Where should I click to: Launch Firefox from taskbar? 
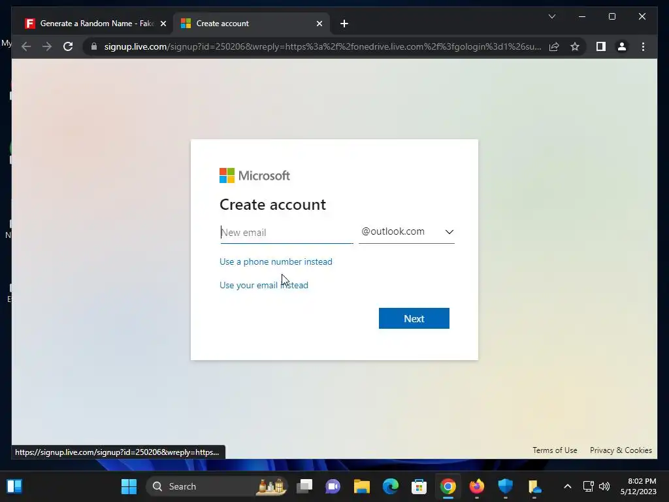point(476,486)
